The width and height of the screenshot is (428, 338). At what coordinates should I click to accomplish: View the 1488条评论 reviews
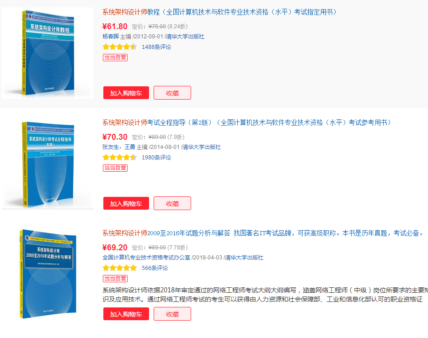(x=156, y=47)
